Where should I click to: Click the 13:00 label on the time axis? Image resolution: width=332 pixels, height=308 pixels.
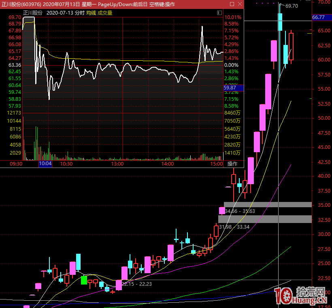tap(117, 164)
